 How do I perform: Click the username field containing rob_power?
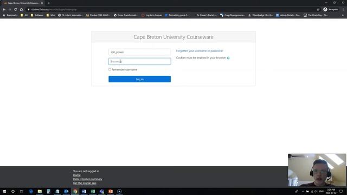[x=140, y=52]
